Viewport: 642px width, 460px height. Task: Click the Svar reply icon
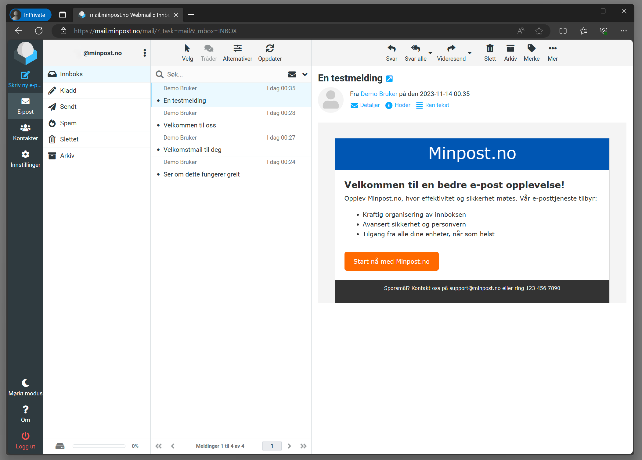(391, 49)
